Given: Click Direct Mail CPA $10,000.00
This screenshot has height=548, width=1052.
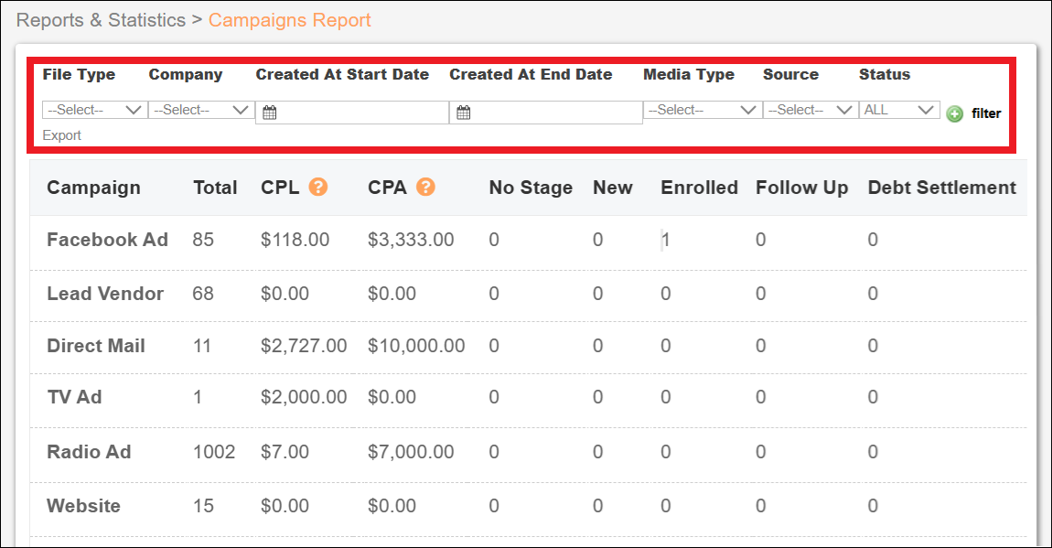Looking at the screenshot, I should point(416,346).
